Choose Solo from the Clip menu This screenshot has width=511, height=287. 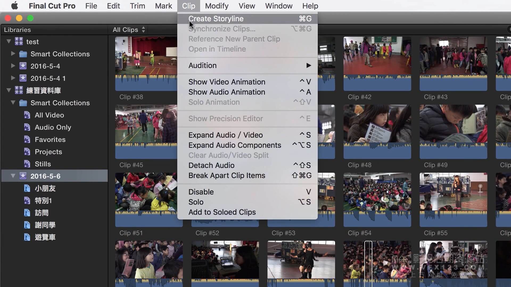tap(248, 202)
